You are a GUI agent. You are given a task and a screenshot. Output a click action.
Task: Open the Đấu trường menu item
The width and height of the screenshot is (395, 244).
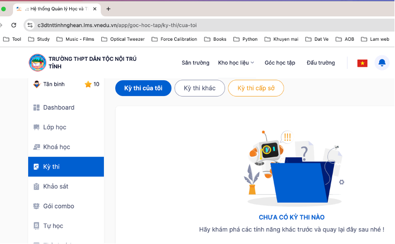[320, 63]
